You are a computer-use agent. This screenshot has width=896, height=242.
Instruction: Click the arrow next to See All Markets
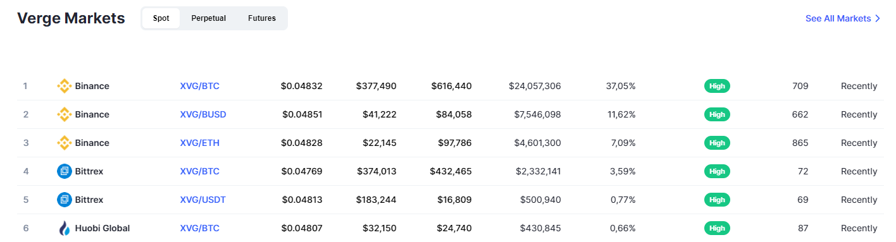click(x=877, y=19)
